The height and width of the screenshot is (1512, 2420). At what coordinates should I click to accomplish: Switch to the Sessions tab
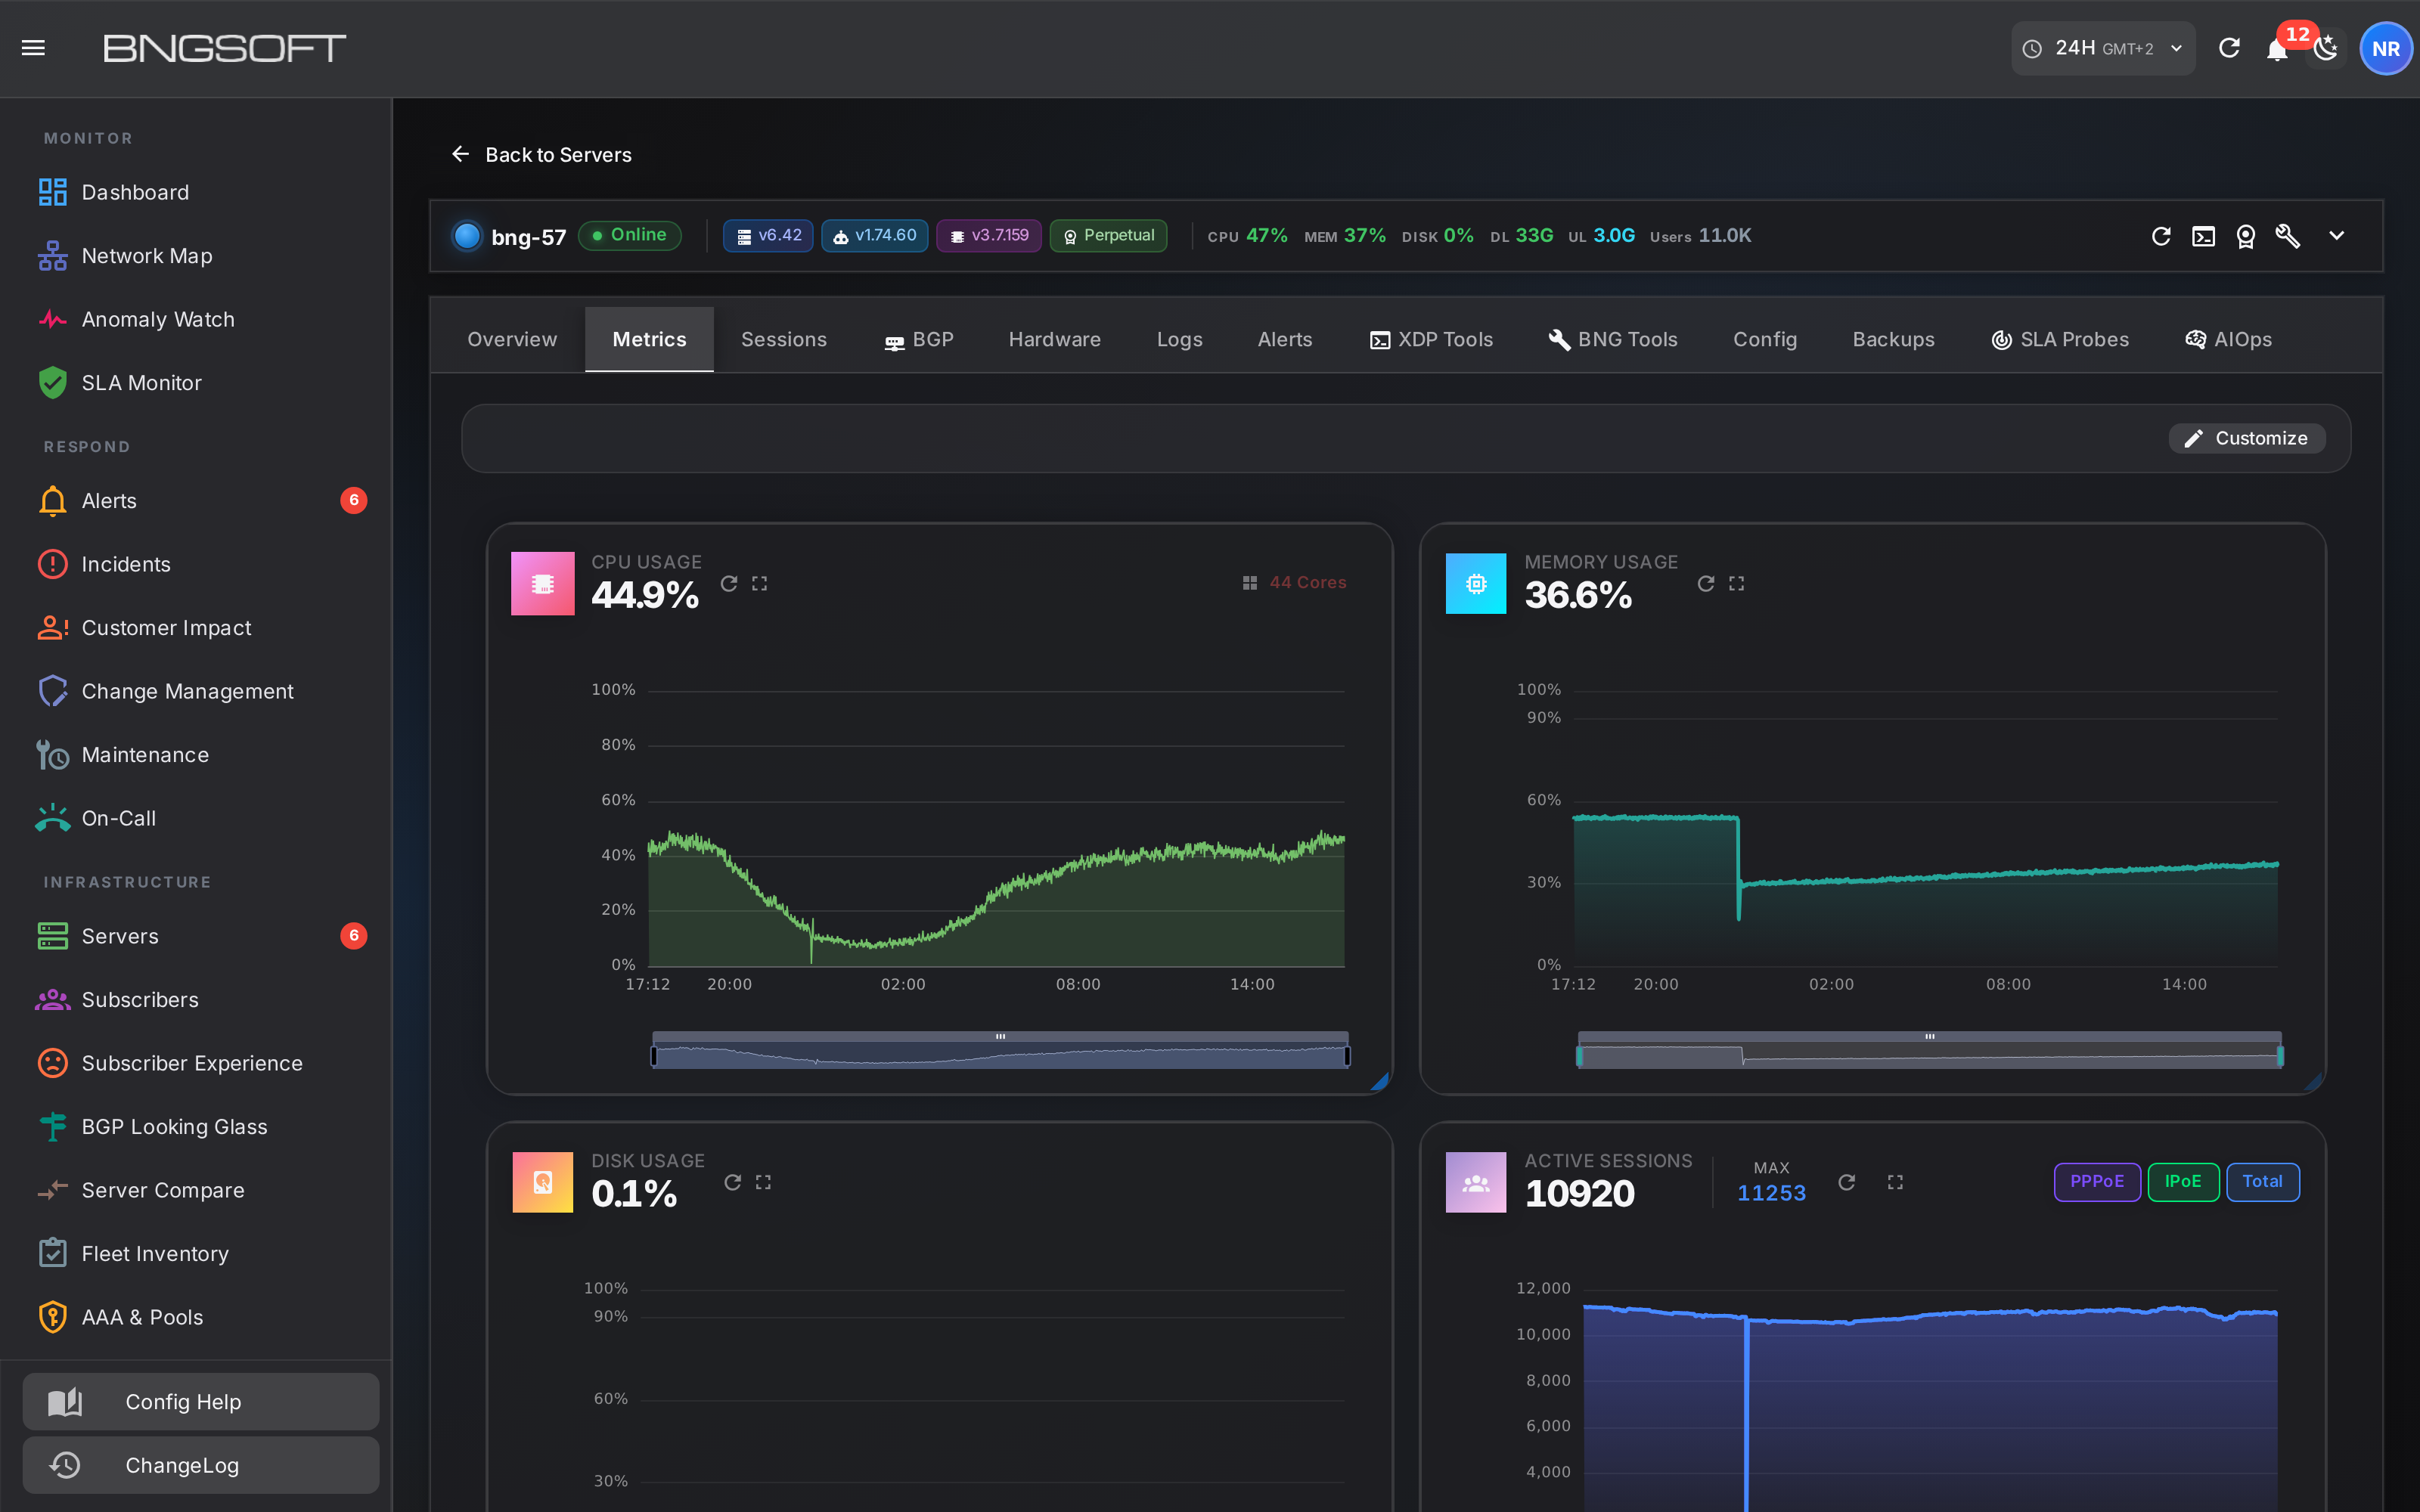pyautogui.click(x=784, y=340)
